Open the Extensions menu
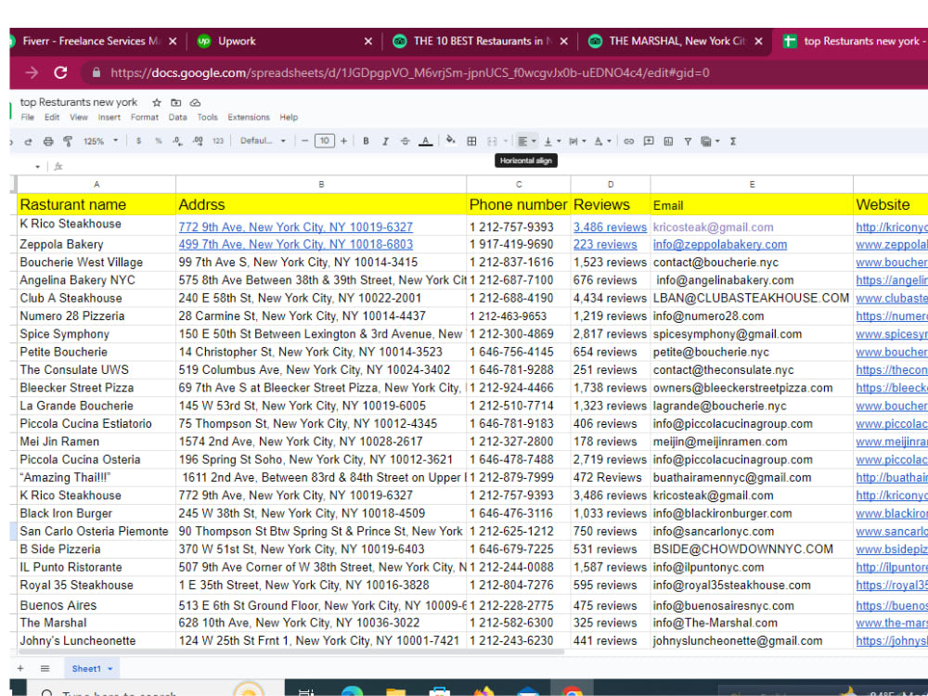This screenshot has width=928, height=696. pyautogui.click(x=249, y=117)
